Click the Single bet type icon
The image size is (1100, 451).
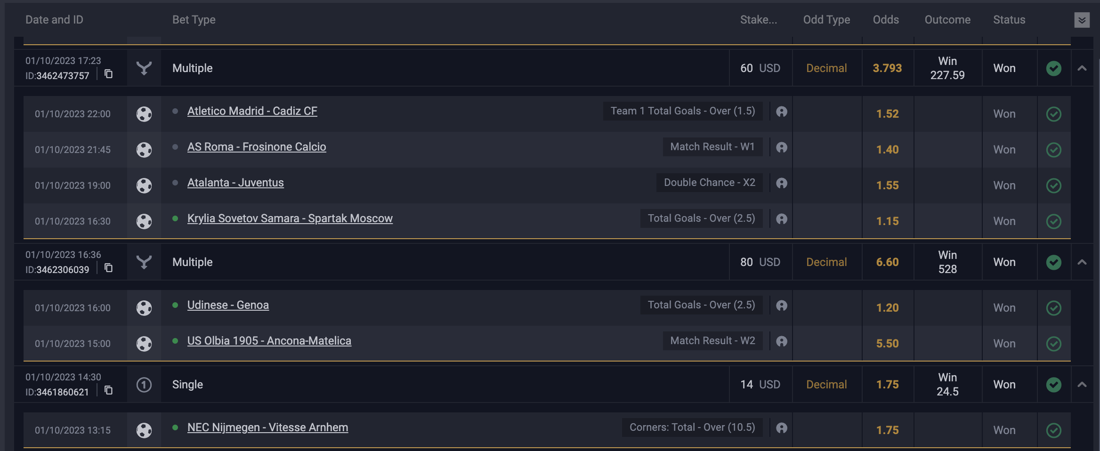(x=144, y=385)
